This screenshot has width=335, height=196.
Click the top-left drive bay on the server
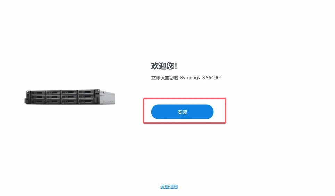point(38,93)
